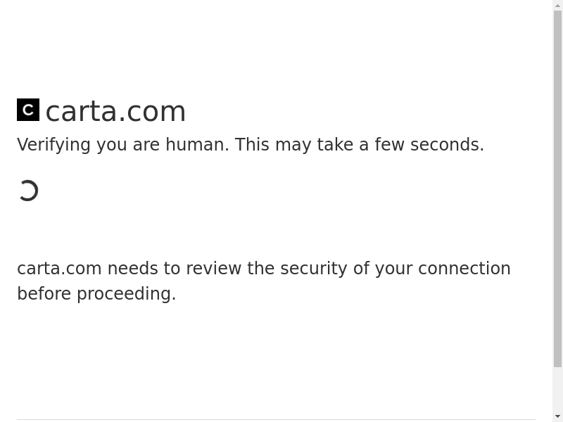563x422 pixels.
Task: Click the word "your" in the security paragraph
Action: (393, 269)
